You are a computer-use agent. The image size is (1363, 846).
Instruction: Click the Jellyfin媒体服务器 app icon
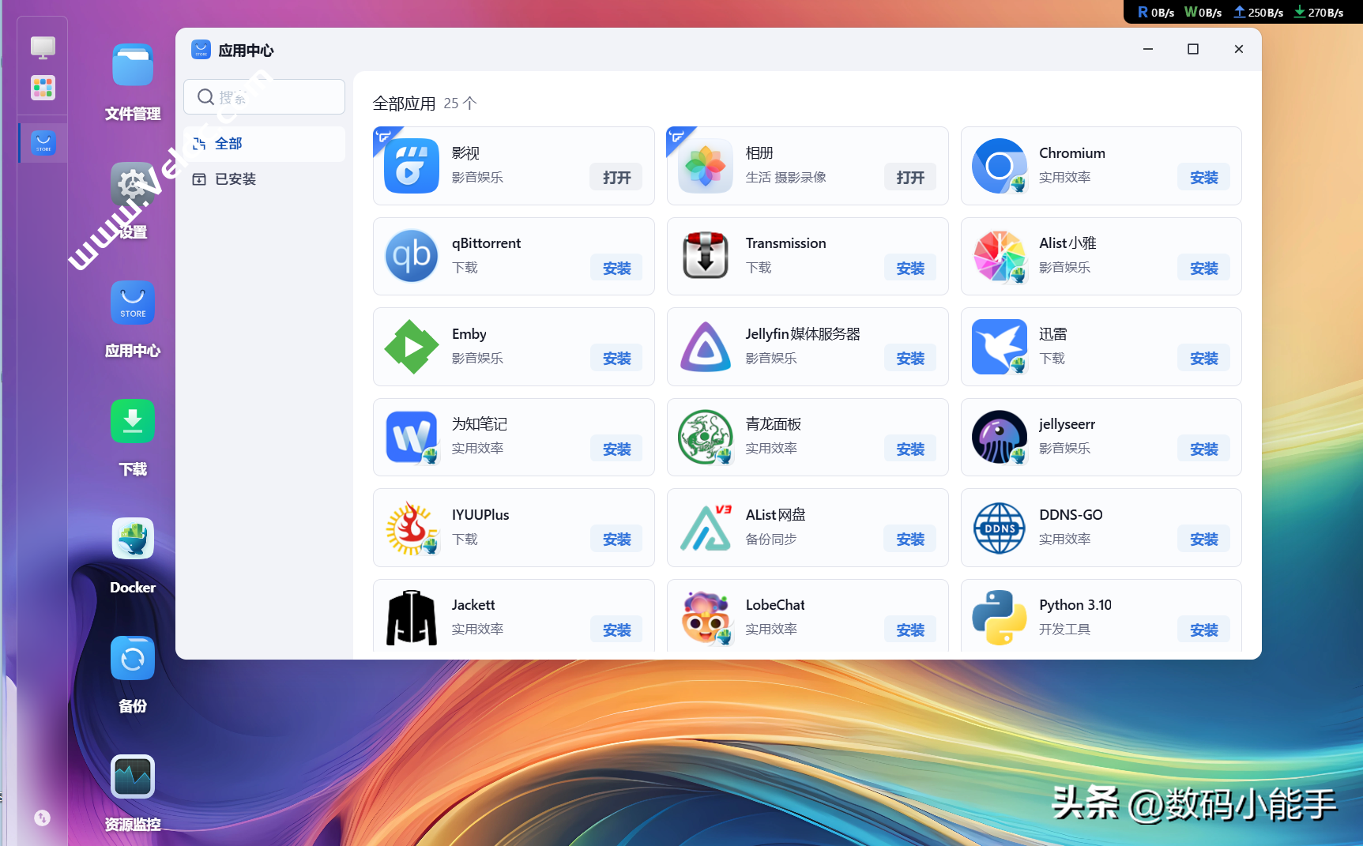point(706,347)
